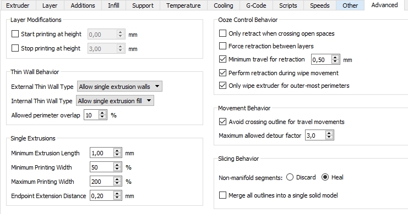Image resolution: width=408 pixels, height=214 pixels.
Task: Open the Temperature tab
Action: point(183,5)
